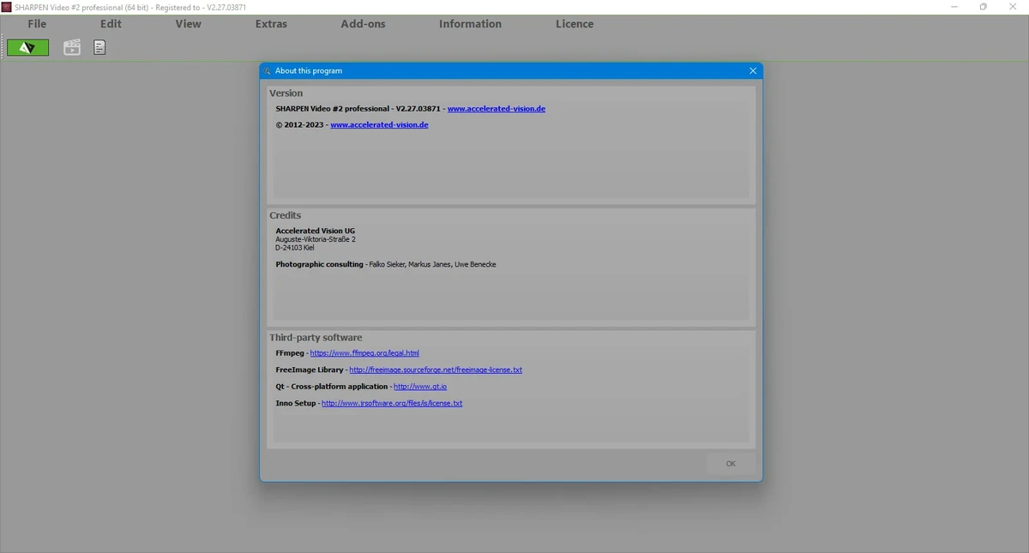Click the 'Version' section heading
The height and width of the screenshot is (553, 1029).
pos(286,93)
